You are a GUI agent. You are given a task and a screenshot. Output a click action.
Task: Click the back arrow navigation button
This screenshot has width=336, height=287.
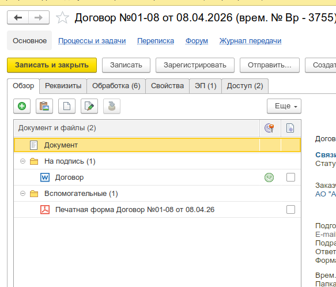point(18,17)
